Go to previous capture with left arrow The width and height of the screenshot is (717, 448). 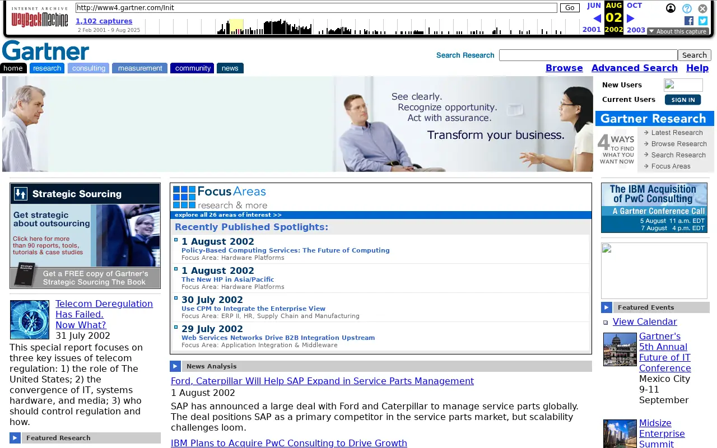597,18
